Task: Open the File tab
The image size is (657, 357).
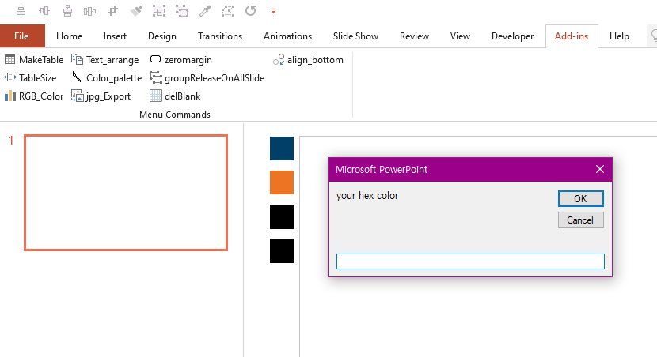Action: [22, 36]
